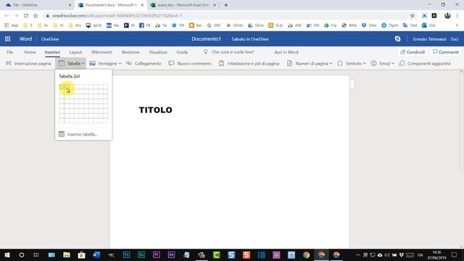Click the OneDrive link in the header

(50, 38)
